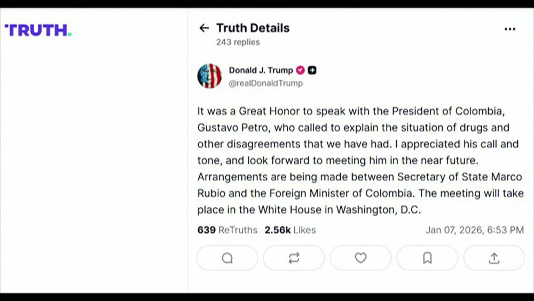The width and height of the screenshot is (534, 301).
Task: Click the ReTruth arrows icon
Action: [x=294, y=258]
